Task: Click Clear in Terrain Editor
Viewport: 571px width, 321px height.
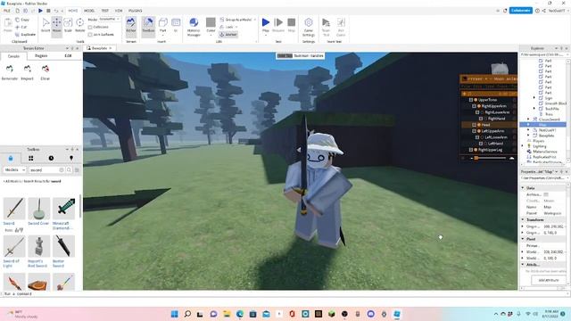Action: 46,72
